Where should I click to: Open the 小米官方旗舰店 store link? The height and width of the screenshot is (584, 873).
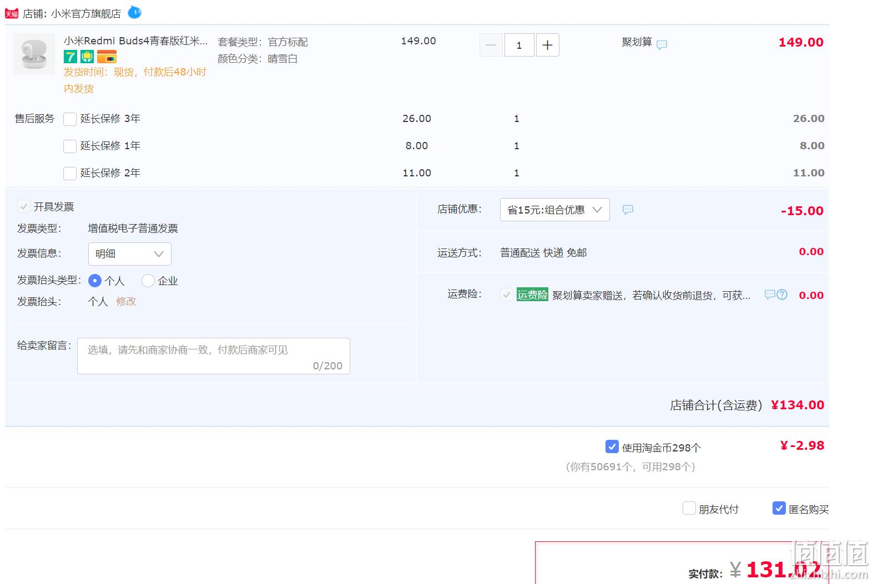coord(86,14)
